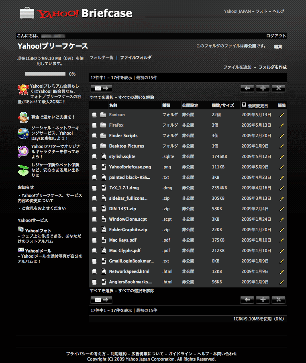Sort by the 種類 column header
306x363 pixels.
166,106
